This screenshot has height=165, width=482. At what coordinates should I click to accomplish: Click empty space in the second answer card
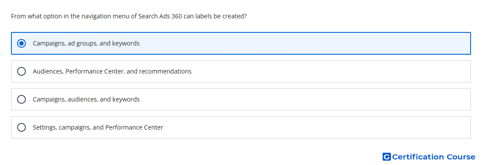click(x=329, y=71)
